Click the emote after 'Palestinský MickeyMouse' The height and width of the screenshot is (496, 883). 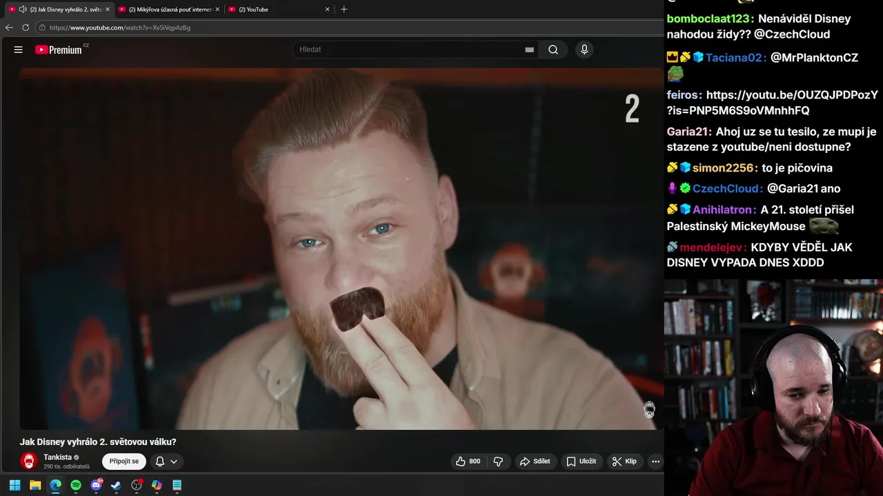pyautogui.click(x=824, y=226)
